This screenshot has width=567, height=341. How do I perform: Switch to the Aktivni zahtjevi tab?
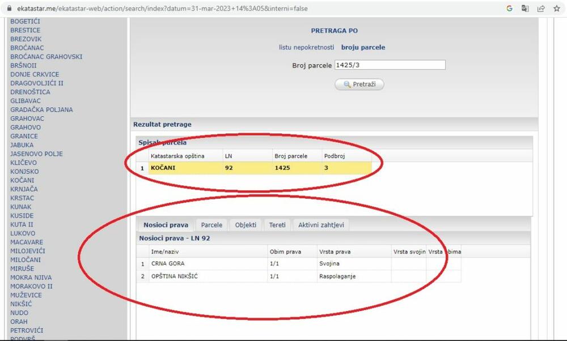click(321, 225)
